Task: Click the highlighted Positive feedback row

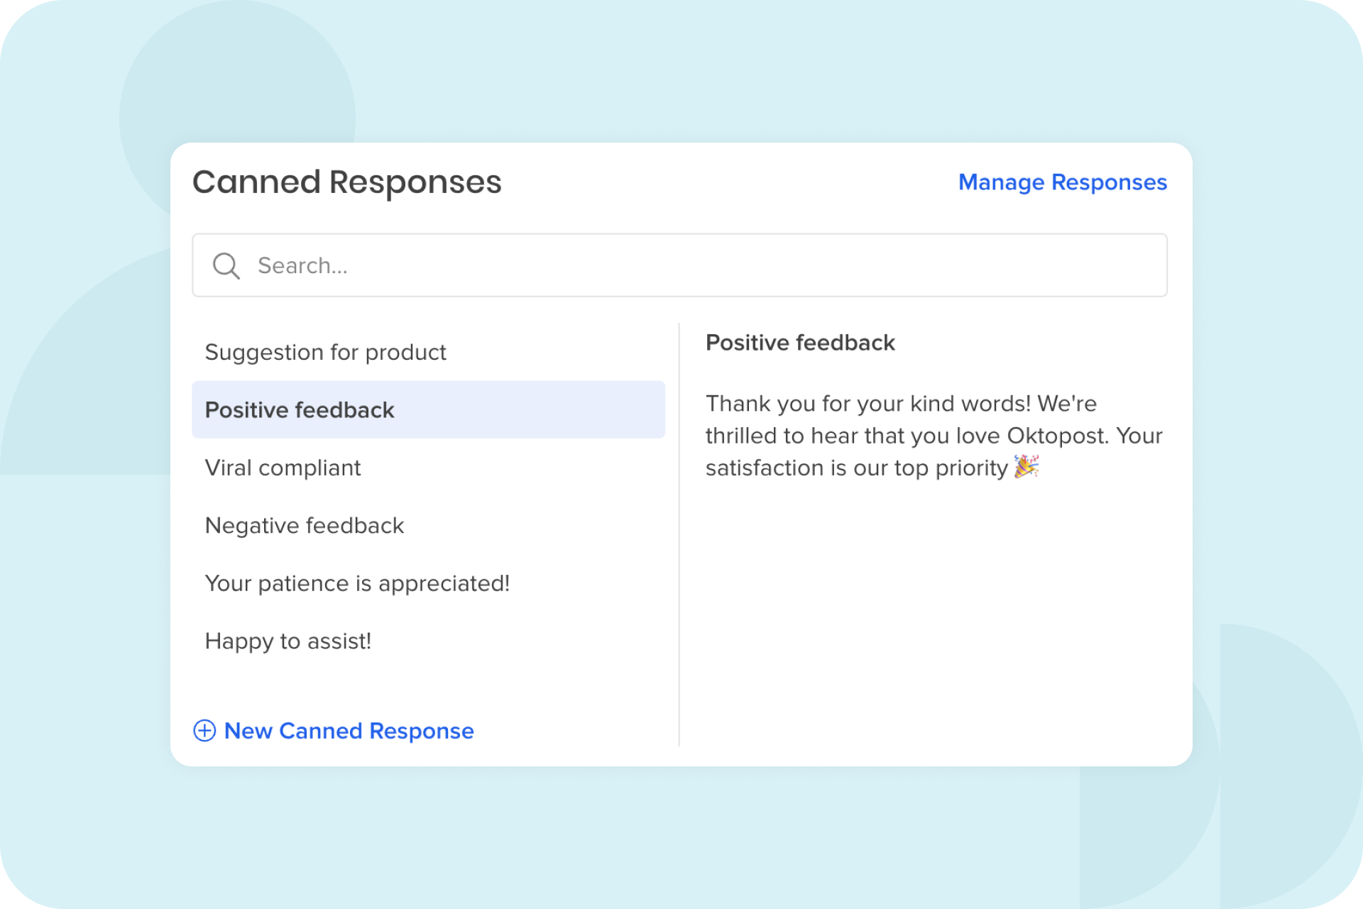Action: click(x=427, y=409)
